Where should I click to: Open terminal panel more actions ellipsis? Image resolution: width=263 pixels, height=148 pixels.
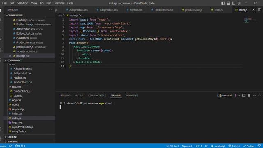[254, 95]
